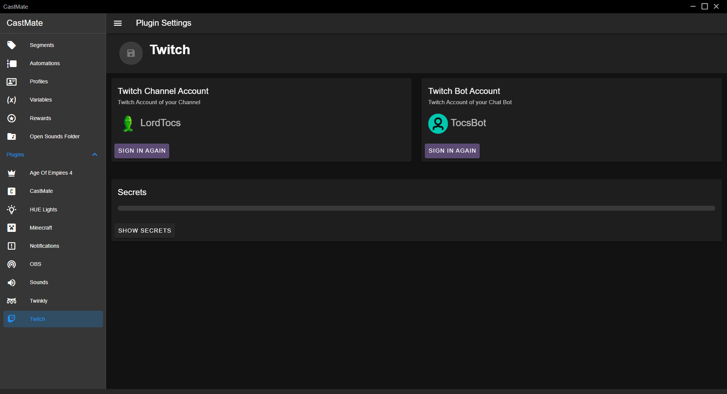
Task: Open Rewards from the sidebar
Action: pos(53,118)
